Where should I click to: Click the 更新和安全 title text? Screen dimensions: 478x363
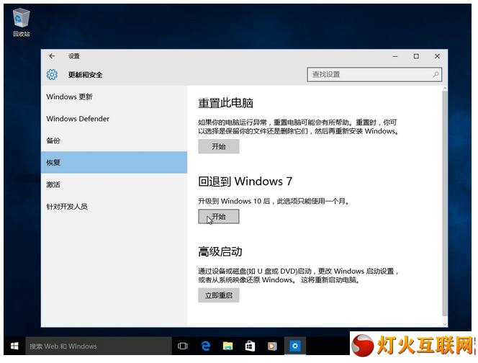(86, 75)
